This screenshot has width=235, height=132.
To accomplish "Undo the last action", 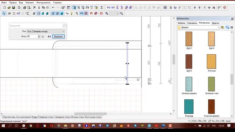I will click(x=53, y=7).
